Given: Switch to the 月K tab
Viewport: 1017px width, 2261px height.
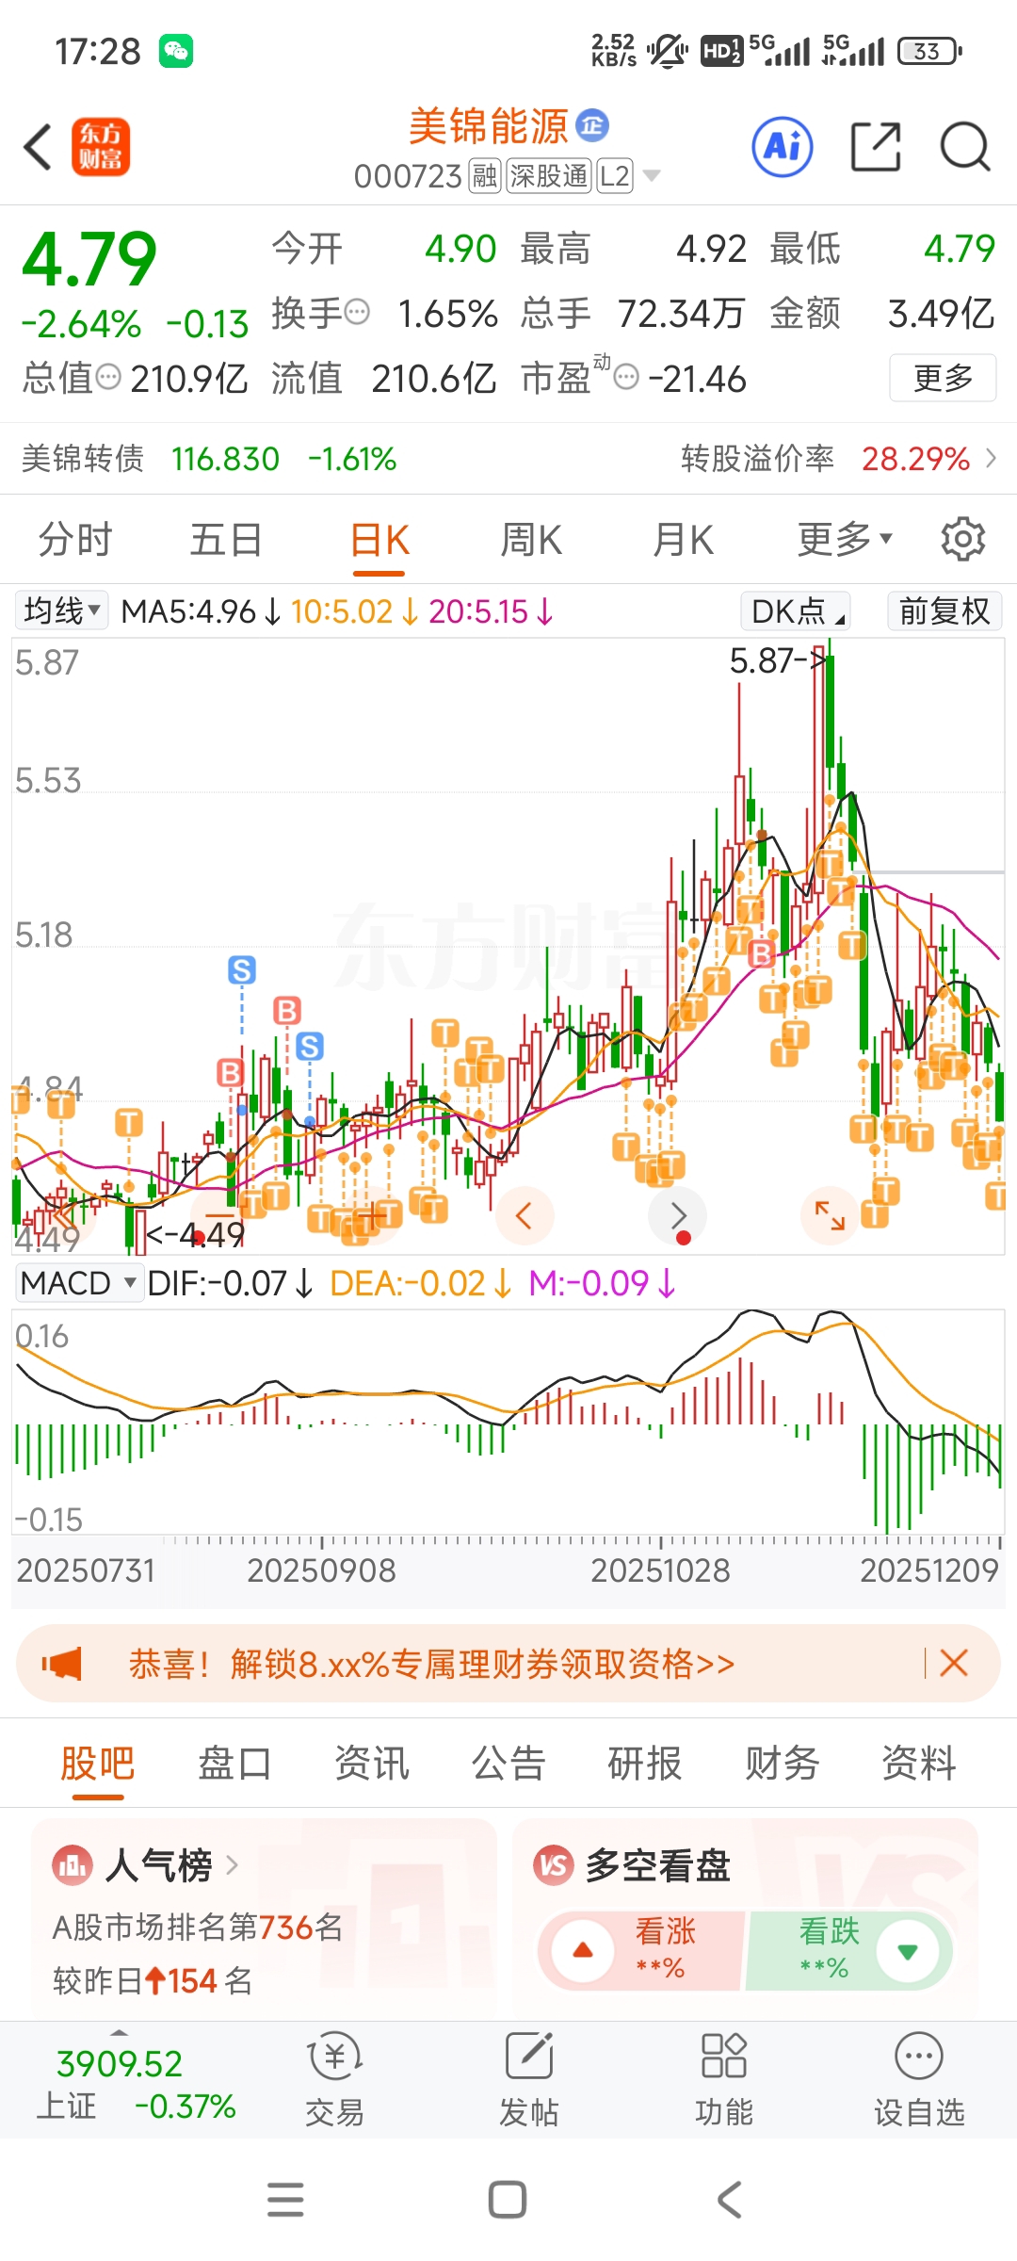Looking at the screenshot, I should coord(684,540).
